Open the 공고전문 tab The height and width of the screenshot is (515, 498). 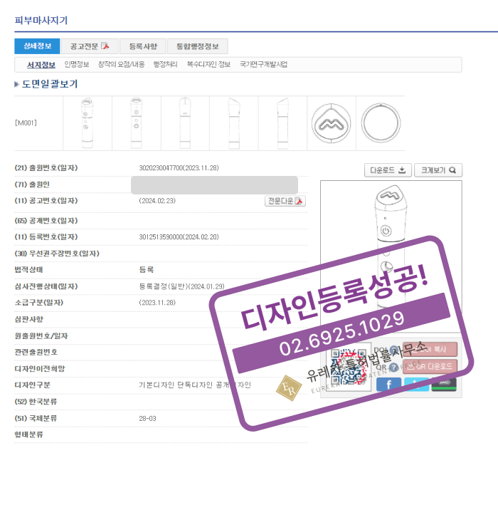[90, 46]
